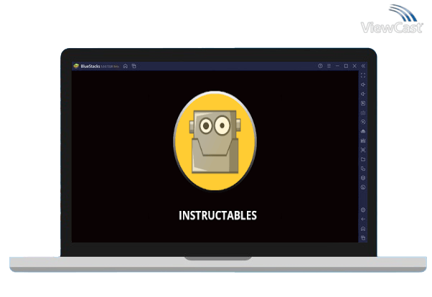The image size is (432, 297).
Task: Click the cloud-shaped install icon
Action: (x=363, y=131)
